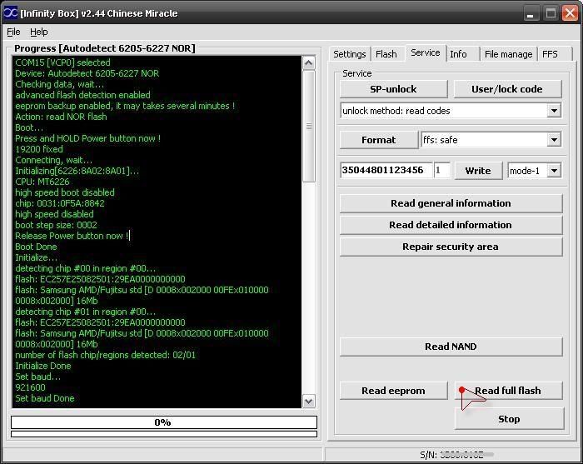
Task: Switch to the Settings tab
Action: [x=350, y=54]
